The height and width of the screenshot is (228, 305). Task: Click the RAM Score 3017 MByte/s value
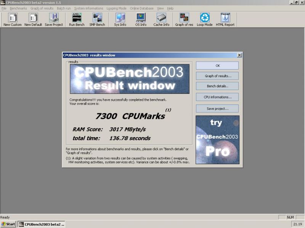click(127, 129)
